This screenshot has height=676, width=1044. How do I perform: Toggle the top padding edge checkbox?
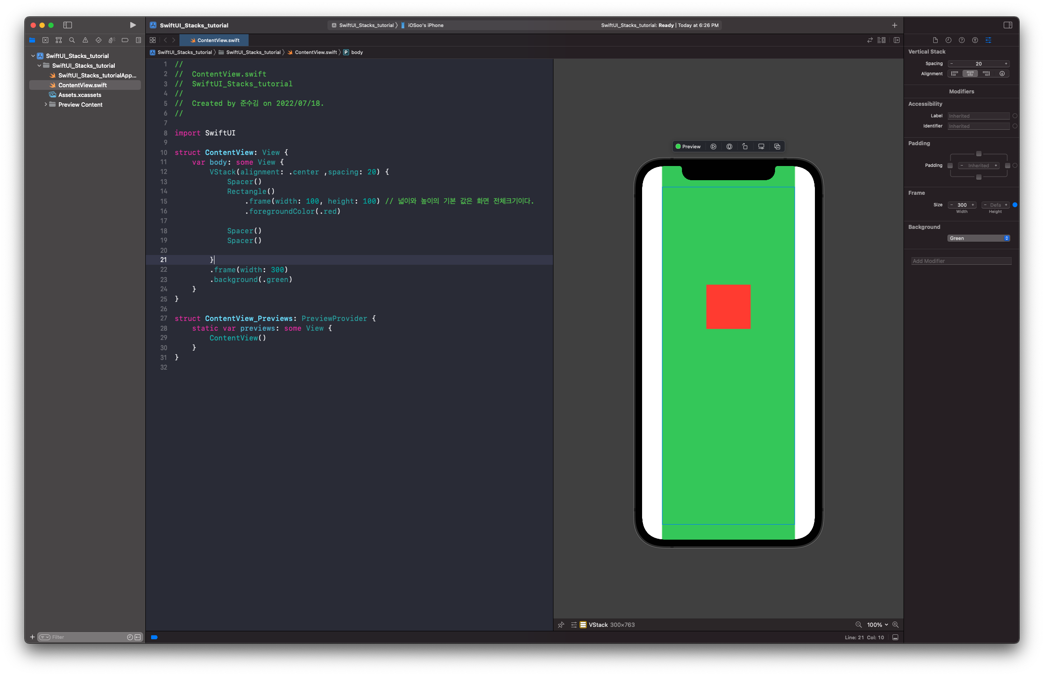[x=979, y=154]
